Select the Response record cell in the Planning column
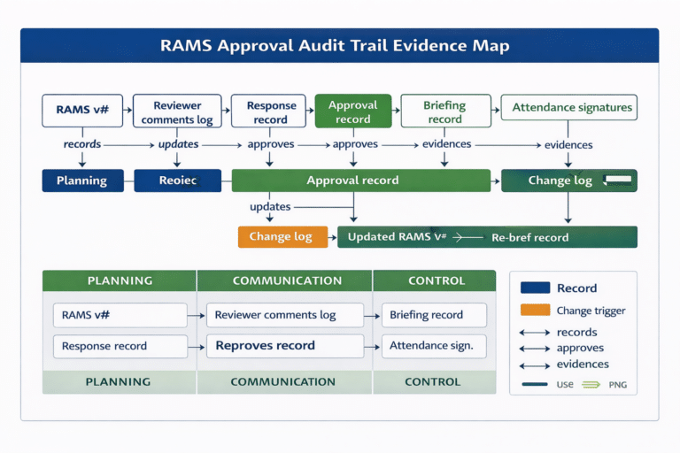This screenshot has height=453, width=680. click(x=120, y=346)
